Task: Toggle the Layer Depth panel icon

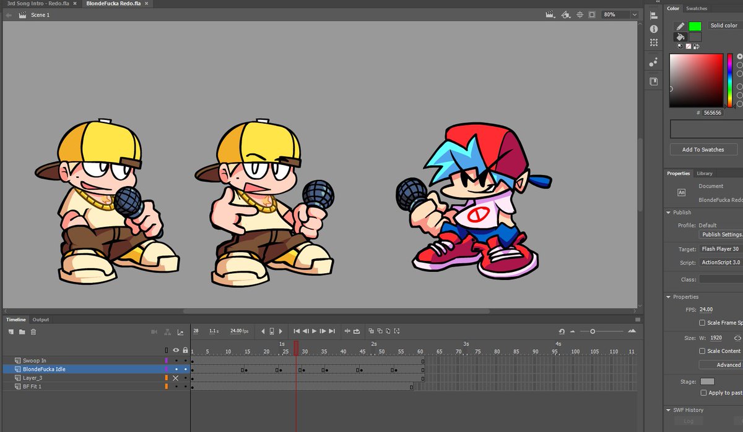Action: coord(181,332)
